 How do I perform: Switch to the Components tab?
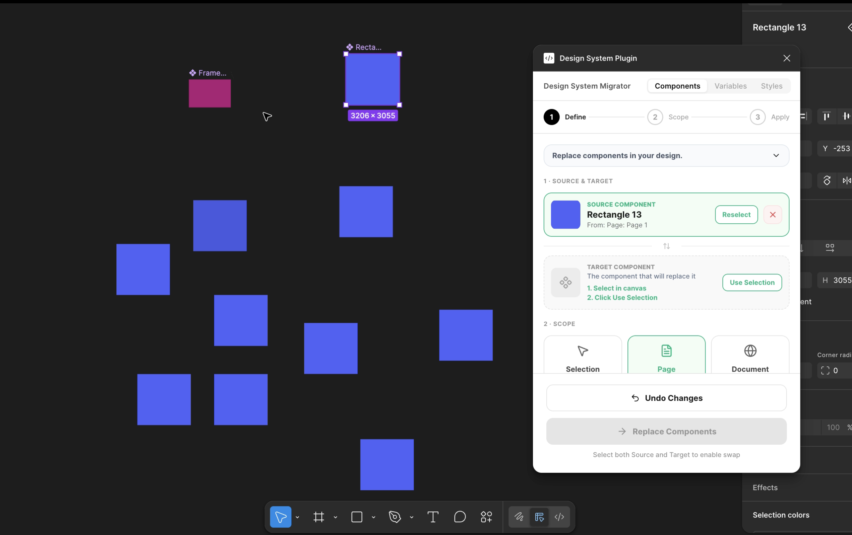click(677, 86)
